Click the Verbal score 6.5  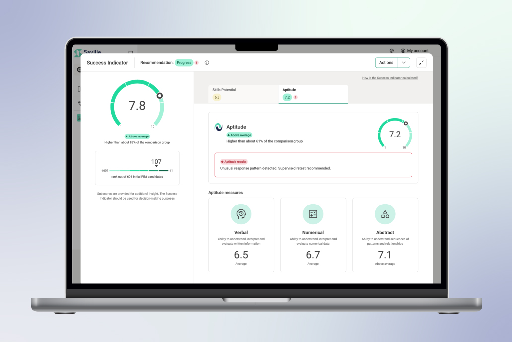tap(241, 255)
